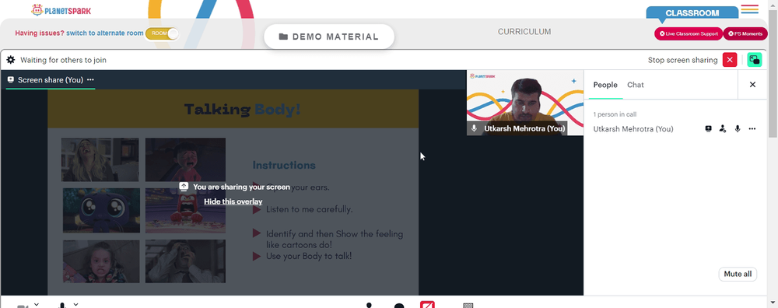Screen dimensions: 778x308
Task: Toggle the ROOM alternate room switch
Action: coord(162,33)
